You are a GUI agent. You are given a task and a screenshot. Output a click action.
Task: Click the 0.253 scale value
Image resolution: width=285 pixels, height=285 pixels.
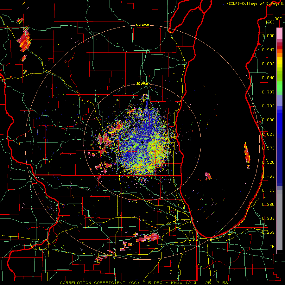tap(268, 232)
